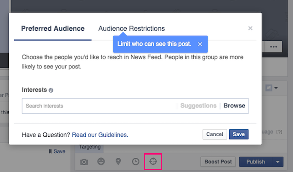Add a feeling with the smiley icon
Screen dimensions: 293x172
pos(101,161)
